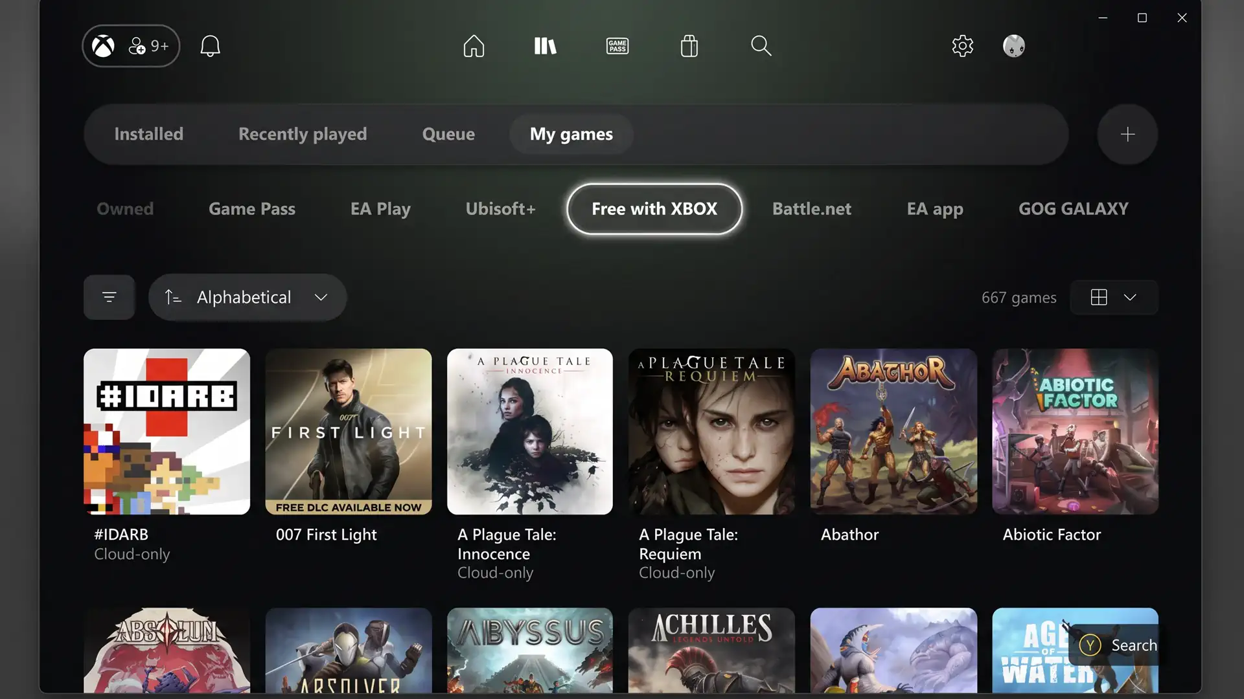
Task: Click the plus add button
Action: coord(1127,134)
